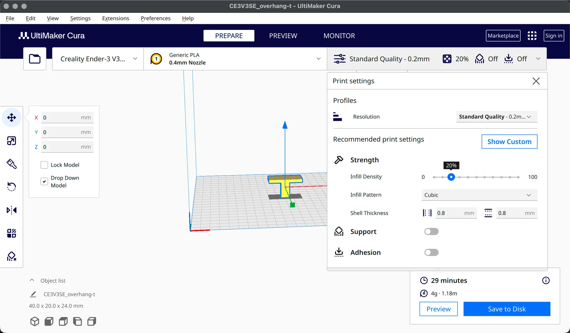Toggle the Support switch on
Screen dimensions: 570x333
click(x=431, y=232)
